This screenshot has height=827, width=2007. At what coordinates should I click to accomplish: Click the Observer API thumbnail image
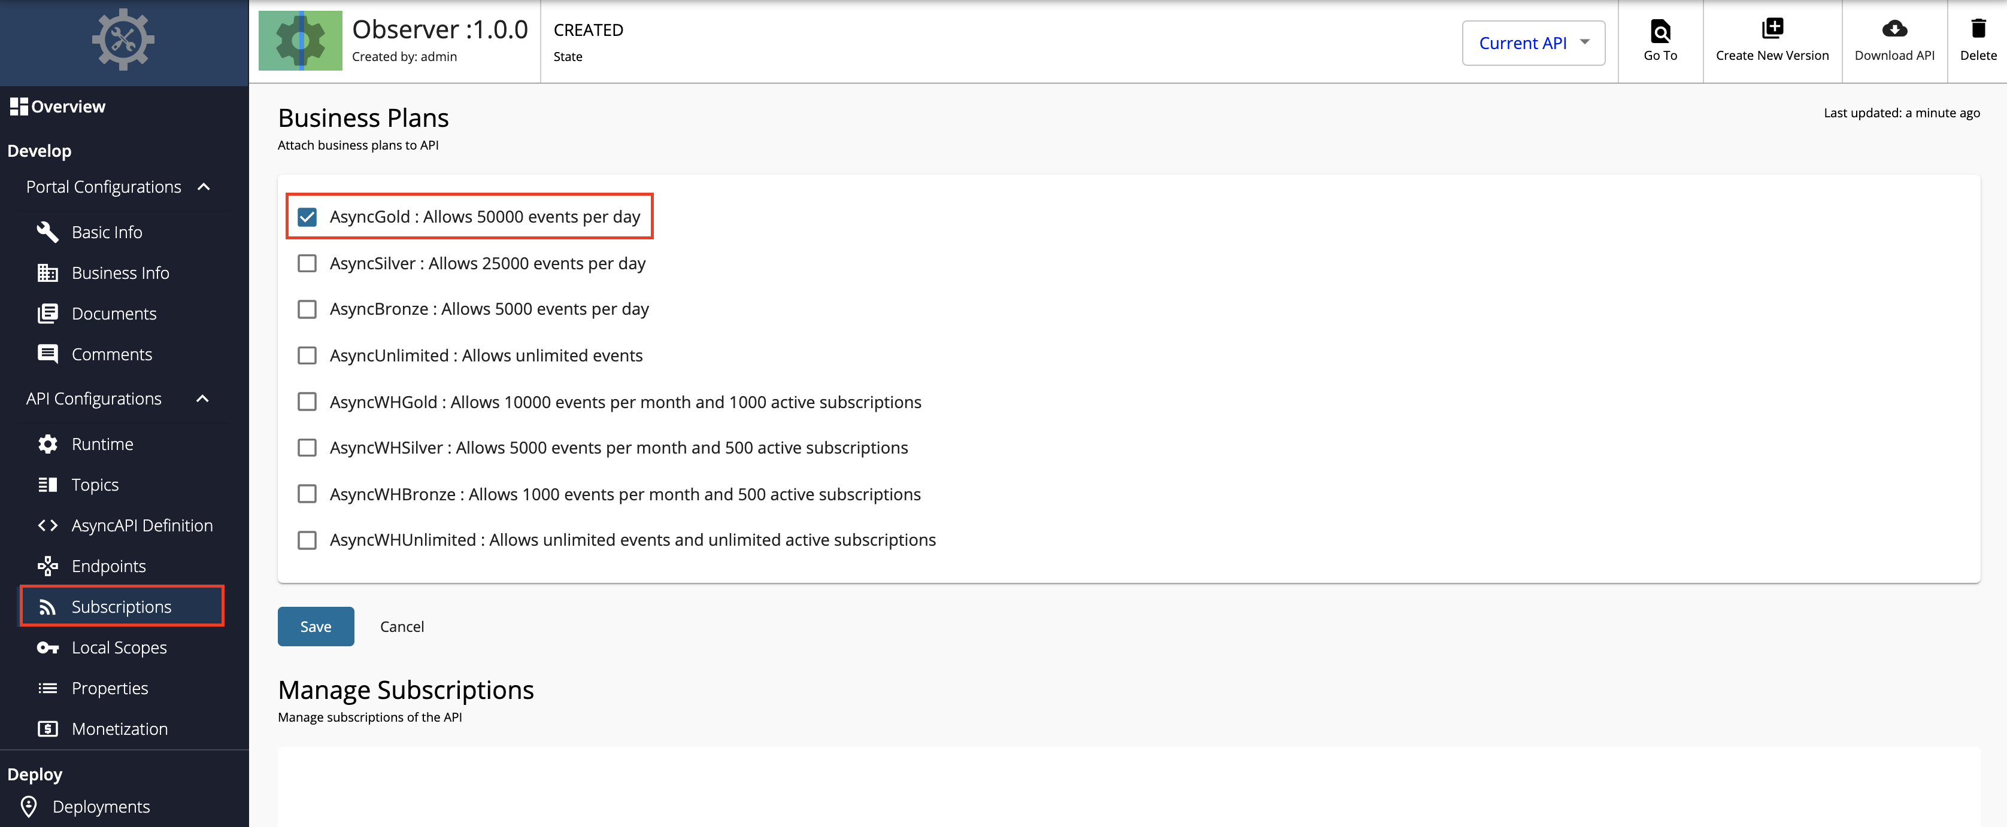300,41
